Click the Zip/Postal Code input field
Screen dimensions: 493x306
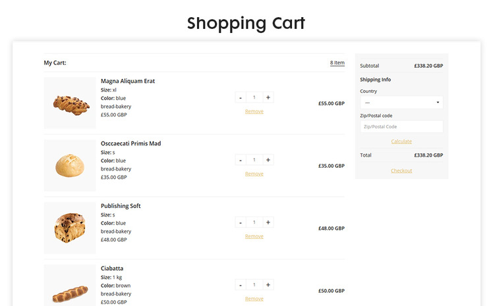pyautogui.click(x=401, y=126)
